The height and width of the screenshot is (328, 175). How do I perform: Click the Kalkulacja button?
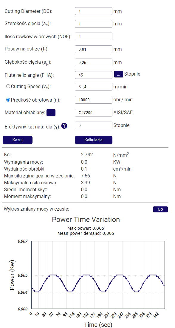[x=94, y=140]
